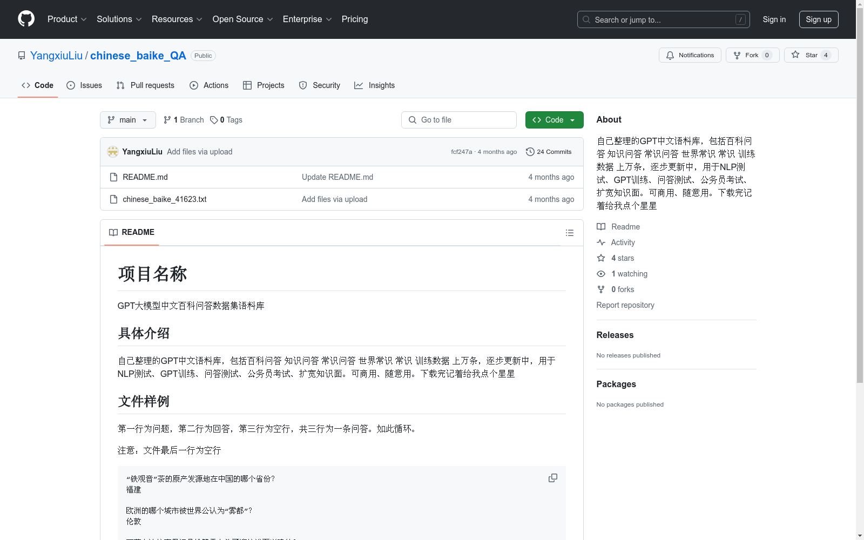
Task: Click the slash shortcut icon in search
Action: pos(740,19)
